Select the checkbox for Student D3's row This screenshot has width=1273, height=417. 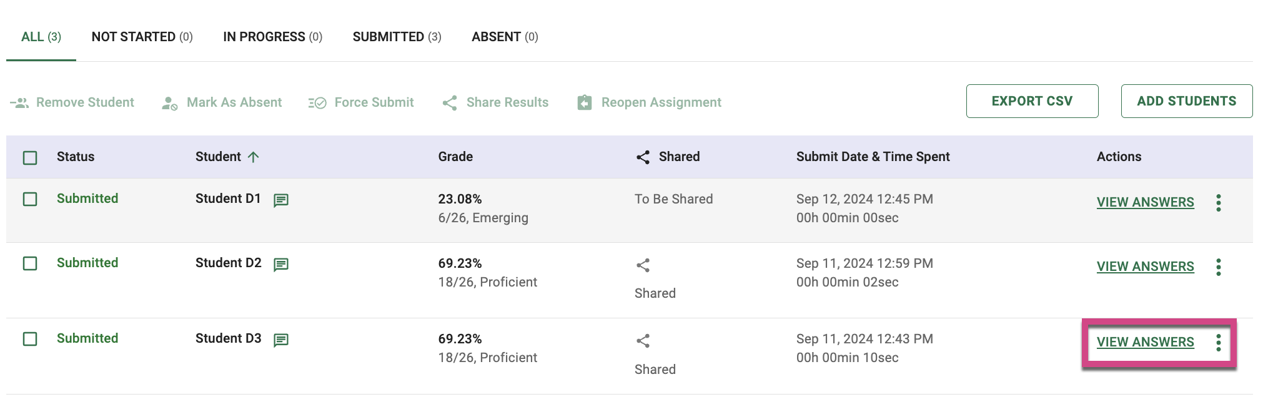(x=30, y=339)
